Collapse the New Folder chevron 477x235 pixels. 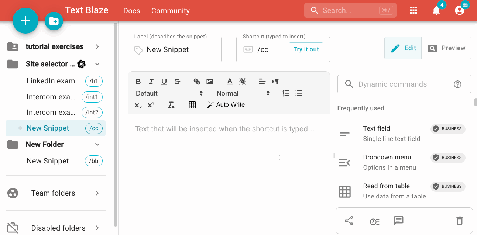97,144
